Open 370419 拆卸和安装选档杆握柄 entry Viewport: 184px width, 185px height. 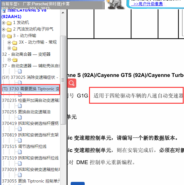pos(30,123)
